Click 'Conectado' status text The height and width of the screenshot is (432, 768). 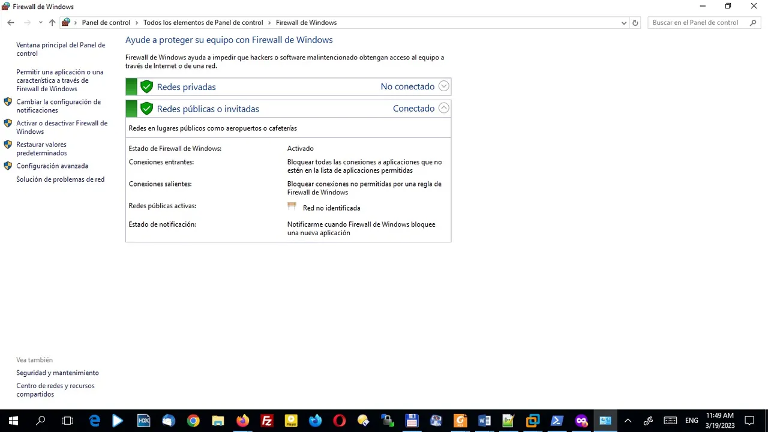[x=413, y=109]
